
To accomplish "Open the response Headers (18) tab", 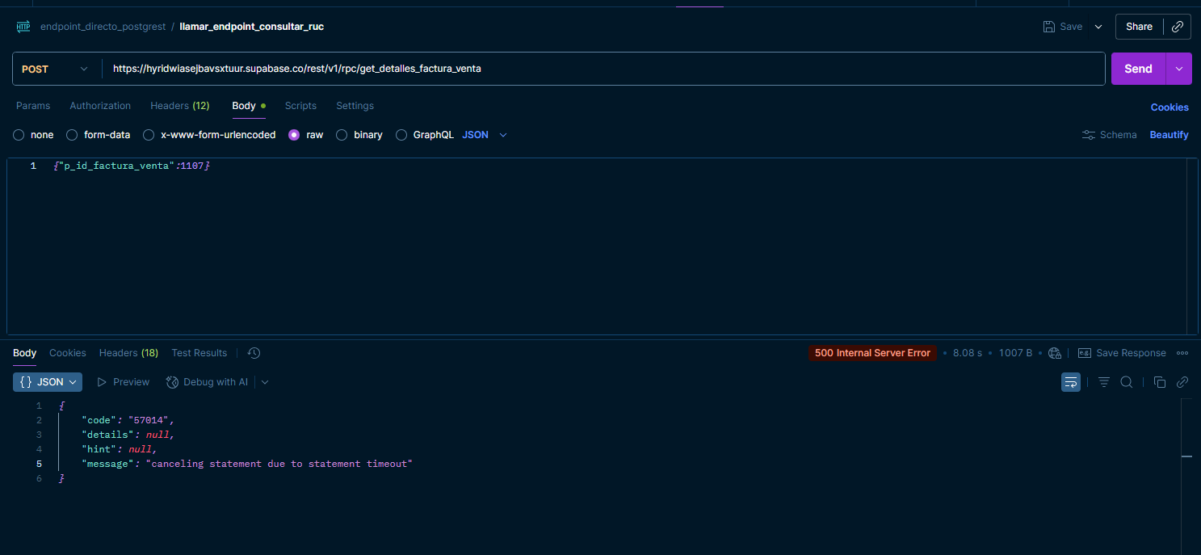I will (128, 353).
